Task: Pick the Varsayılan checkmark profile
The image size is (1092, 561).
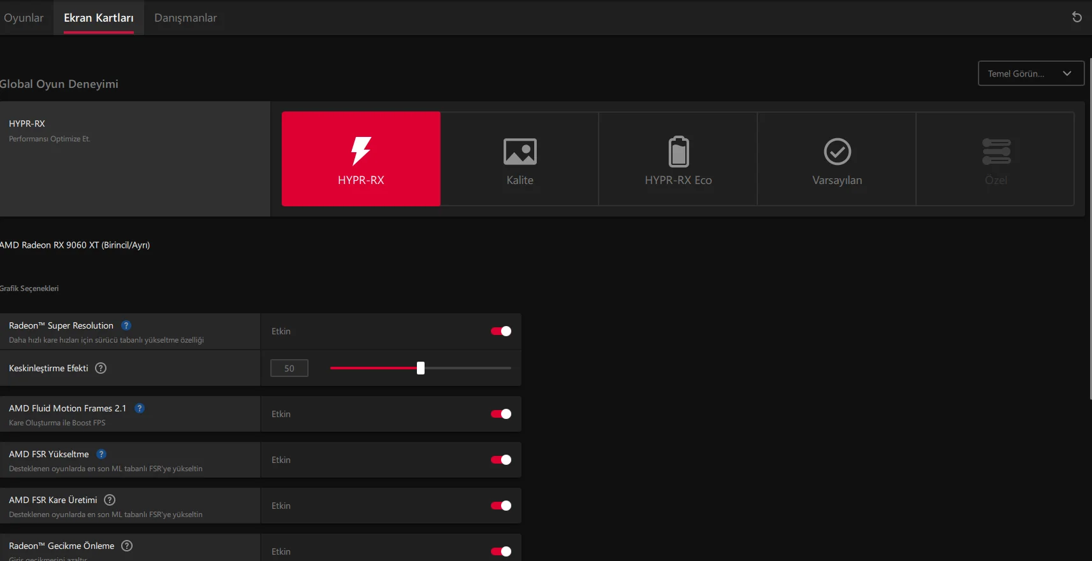Action: tap(837, 159)
